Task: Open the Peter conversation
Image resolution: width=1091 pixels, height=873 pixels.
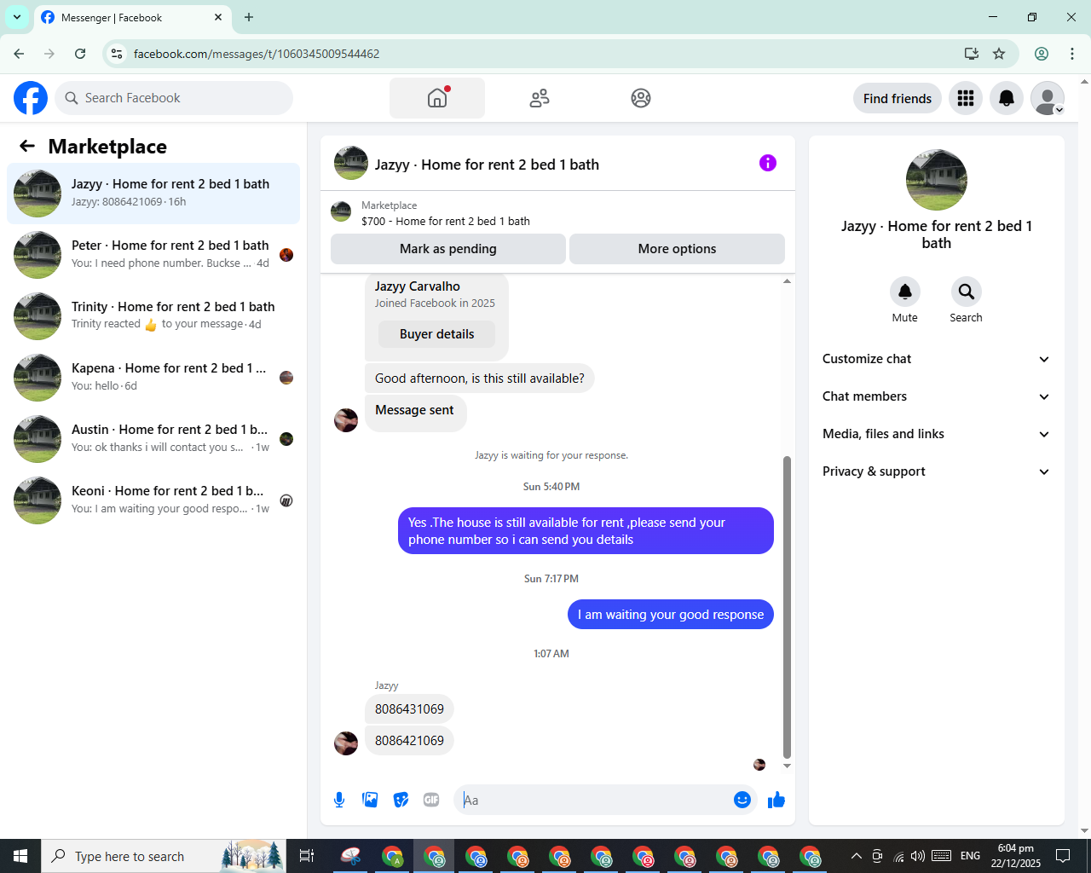Action: (x=153, y=255)
